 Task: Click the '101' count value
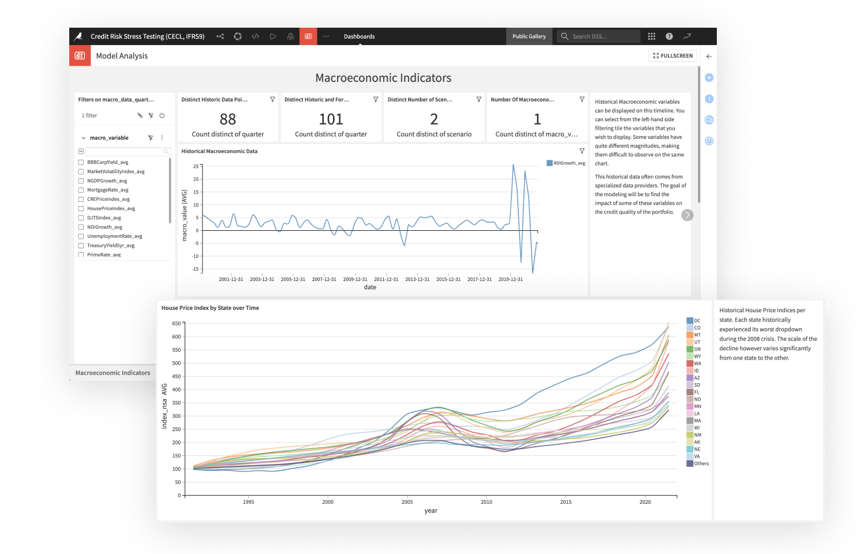(x=331, y=119)
